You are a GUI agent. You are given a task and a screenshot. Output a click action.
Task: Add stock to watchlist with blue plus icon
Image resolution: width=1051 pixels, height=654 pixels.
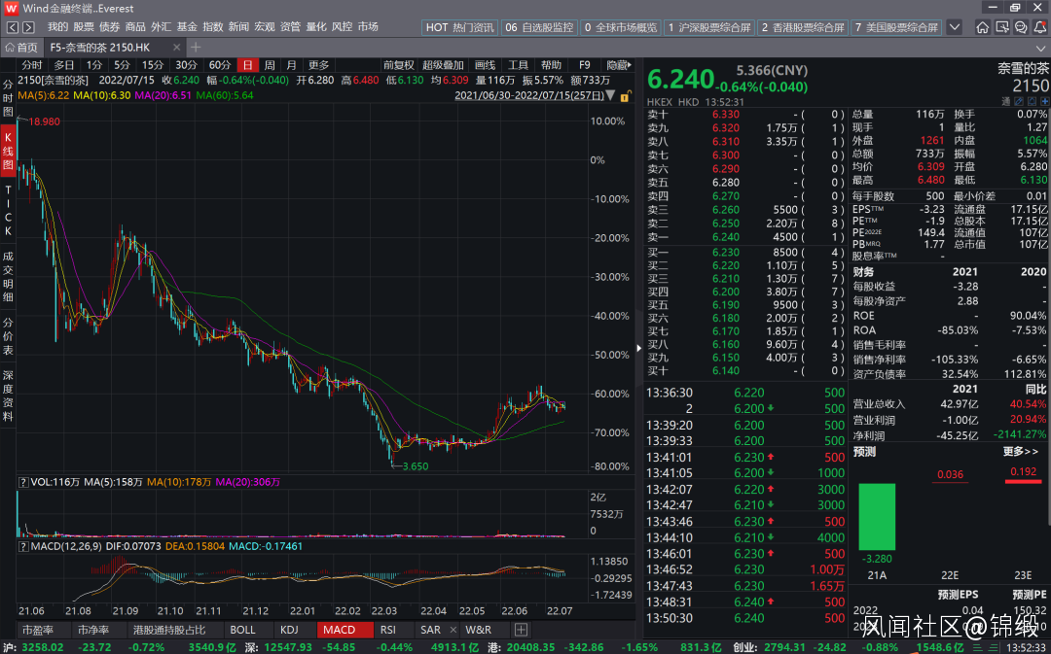(1045, 102)
